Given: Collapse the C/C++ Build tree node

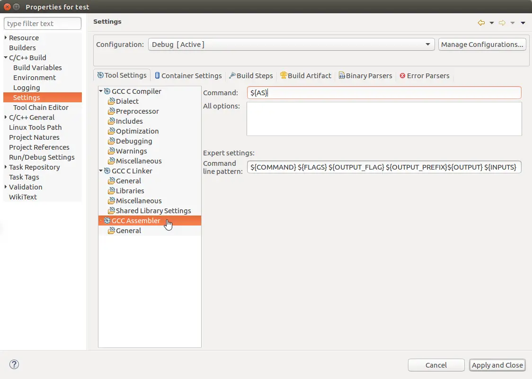Looking at the screenshot, I should pos(6,58).
